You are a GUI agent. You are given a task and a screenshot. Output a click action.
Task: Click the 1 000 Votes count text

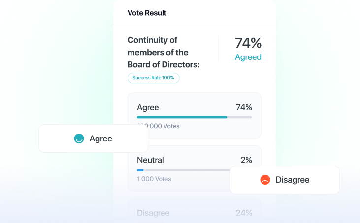[154, 179]
